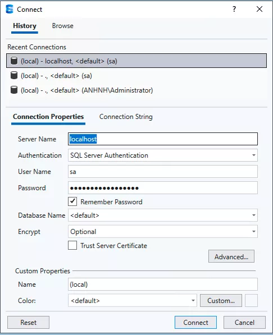Viewport: 273px width, 335px height.
Task: Open the Advanced... settings button
Action: click(x=231, y=256)
